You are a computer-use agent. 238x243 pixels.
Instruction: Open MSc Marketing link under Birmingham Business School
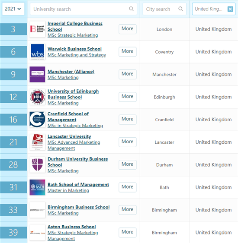click(x=63, y=213)
